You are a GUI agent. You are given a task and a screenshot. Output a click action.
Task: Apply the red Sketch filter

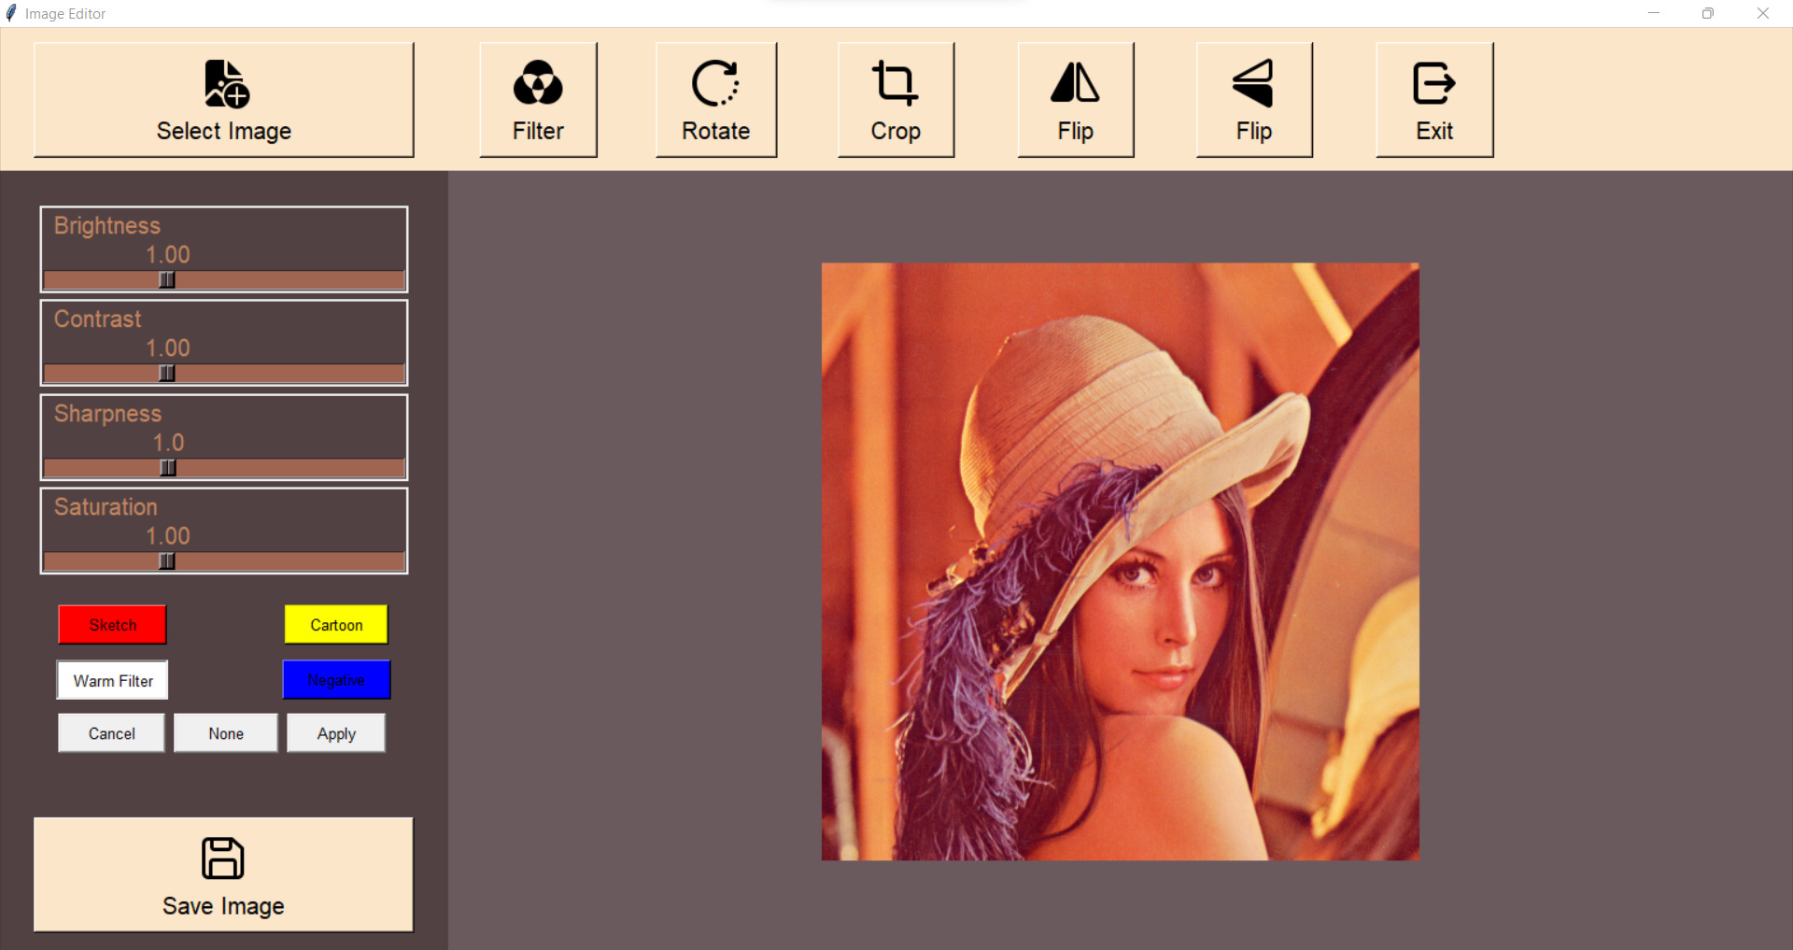coord(112,625)
